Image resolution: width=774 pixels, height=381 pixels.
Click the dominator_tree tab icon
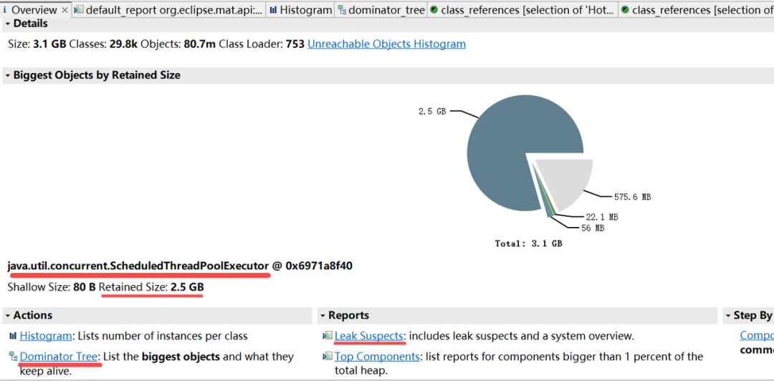pos(342,10)
